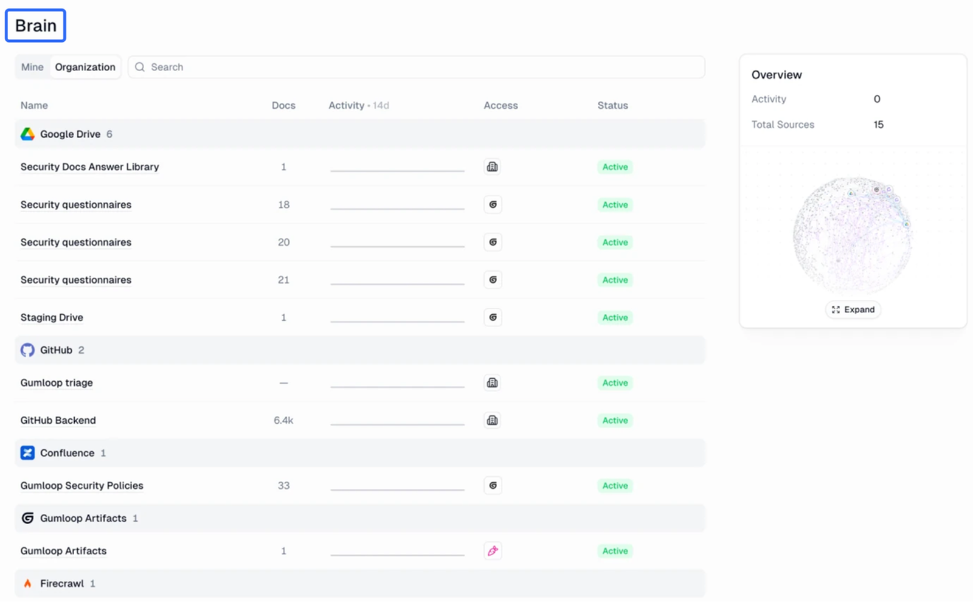Open the Gumloop triage source
Viewport: 973px width, 605px height.
(x=57, y=383)
